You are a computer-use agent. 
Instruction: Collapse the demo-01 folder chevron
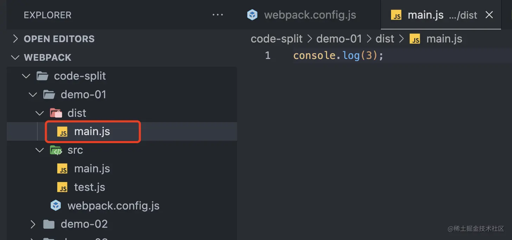click(33, 95)
